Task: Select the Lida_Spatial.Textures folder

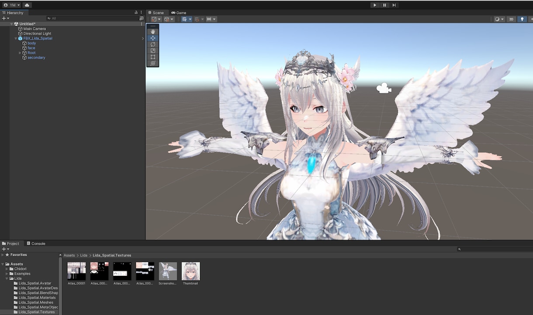Action: [34, 312]
